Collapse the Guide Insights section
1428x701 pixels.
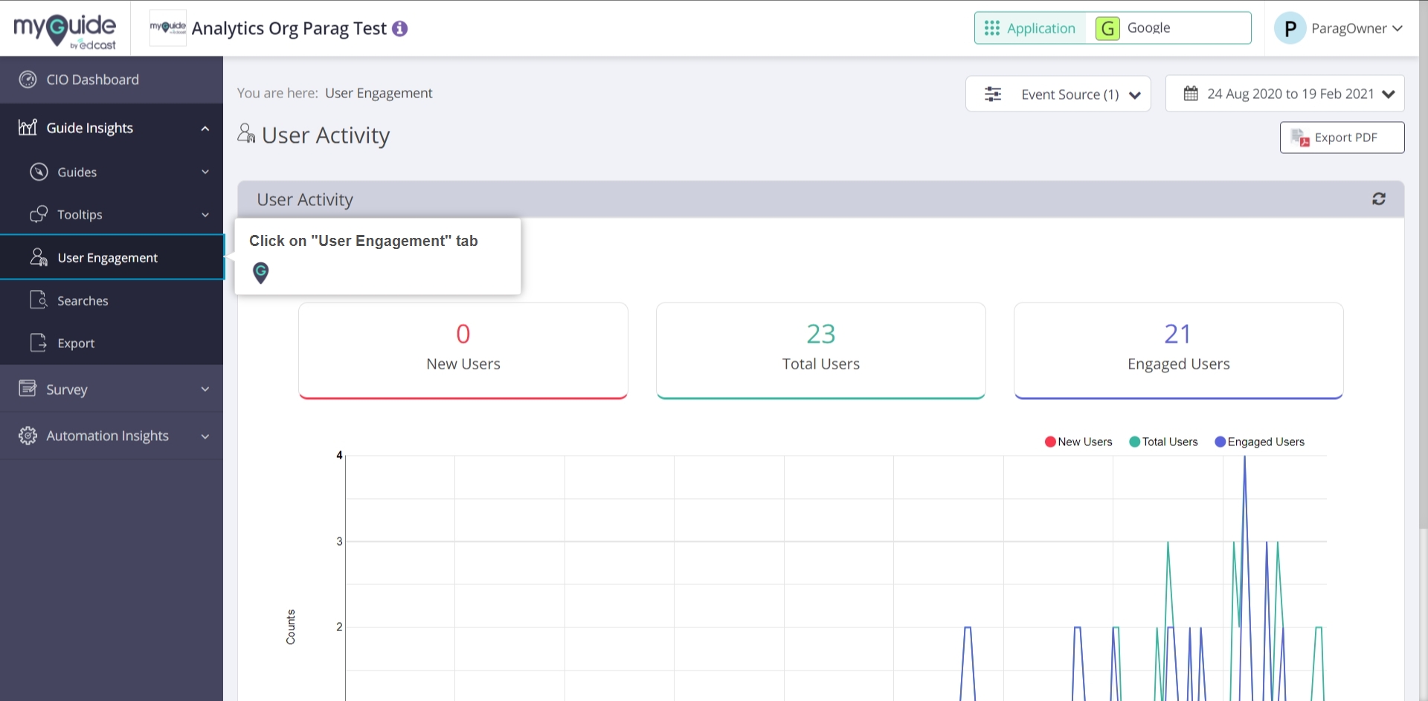[x=205, y=129]
